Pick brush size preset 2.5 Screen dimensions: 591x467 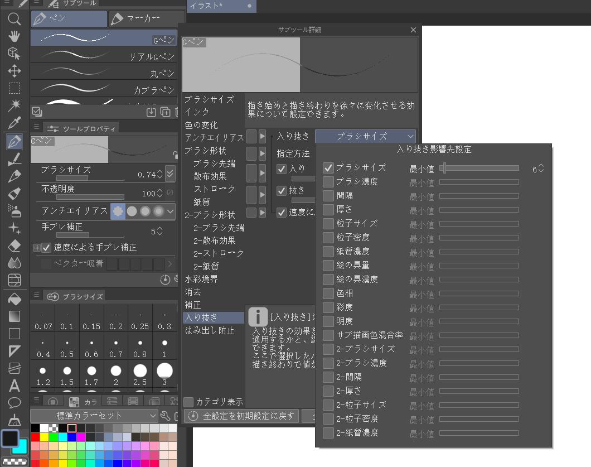pos(140,374)
